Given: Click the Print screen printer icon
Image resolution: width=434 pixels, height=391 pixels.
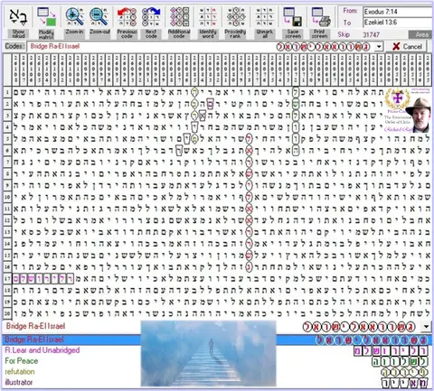Looking at the screenshot, I should [320, 17].
